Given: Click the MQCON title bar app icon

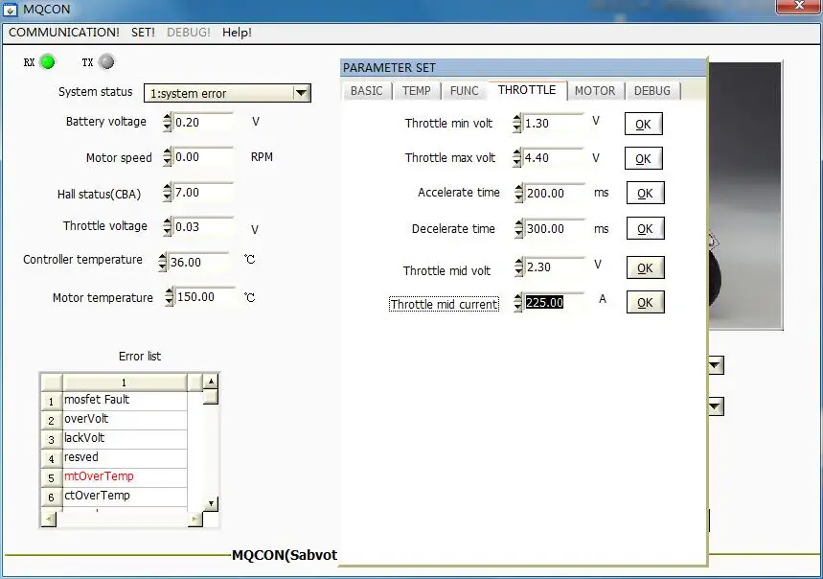Looking at the screenshot, I should pos(10,10).
